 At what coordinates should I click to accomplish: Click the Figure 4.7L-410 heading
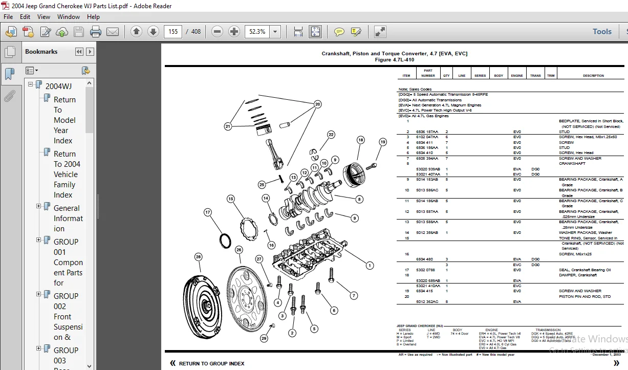point(394,60)
